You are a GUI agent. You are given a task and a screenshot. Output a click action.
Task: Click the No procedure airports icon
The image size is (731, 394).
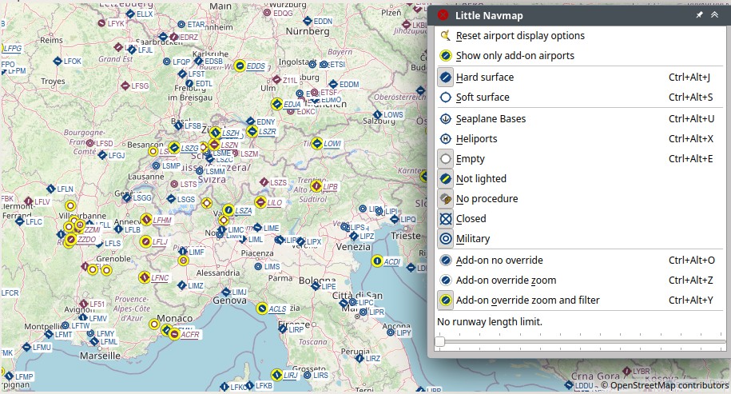446,199
